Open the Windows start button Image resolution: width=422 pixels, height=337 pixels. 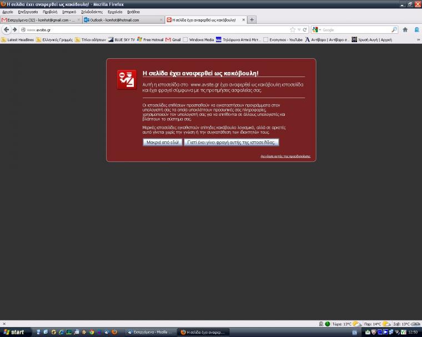[x=14, y=332]
